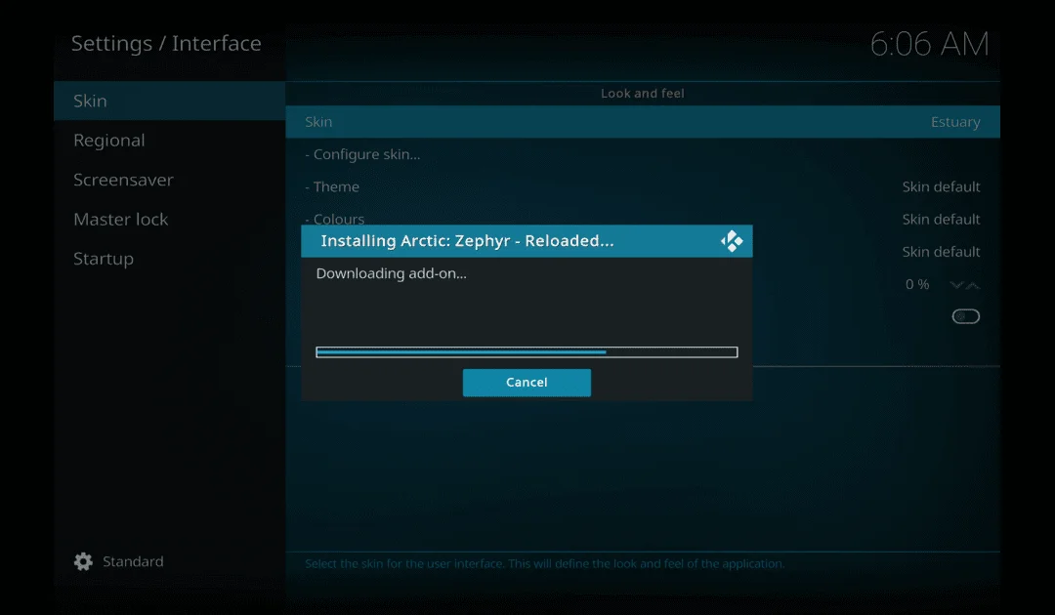
Task: Enable the toggle switch below the percentage row
Action: [965, 315]
